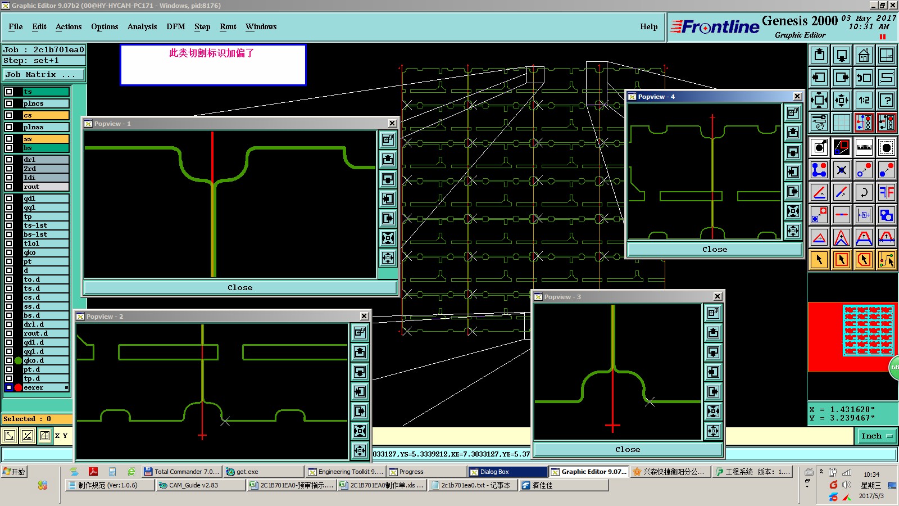Click the Selected : 0 status field
Image resolution: width=899 pixels, height=506 pixels.
[x=37, y=419]
